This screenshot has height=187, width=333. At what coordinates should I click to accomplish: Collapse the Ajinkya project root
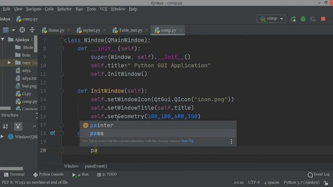coord(3,39)
